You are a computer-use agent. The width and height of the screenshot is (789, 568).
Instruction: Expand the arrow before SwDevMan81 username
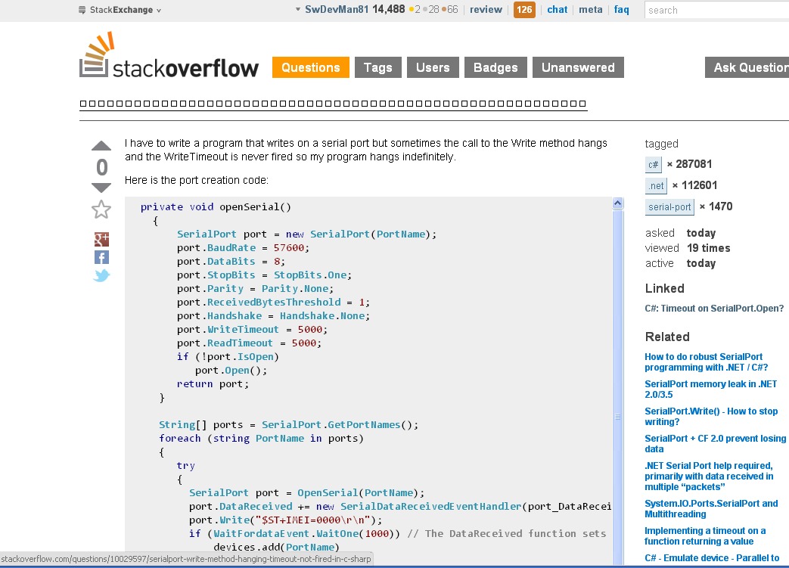[298, 9]
